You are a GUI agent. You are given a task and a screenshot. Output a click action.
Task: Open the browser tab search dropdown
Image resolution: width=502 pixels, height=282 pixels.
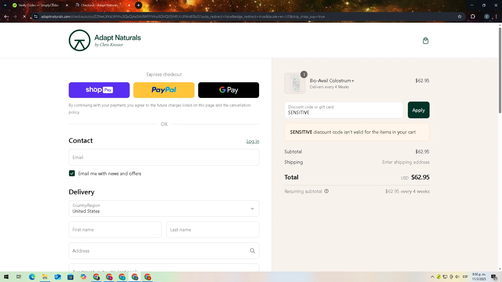tap(5, 5)
